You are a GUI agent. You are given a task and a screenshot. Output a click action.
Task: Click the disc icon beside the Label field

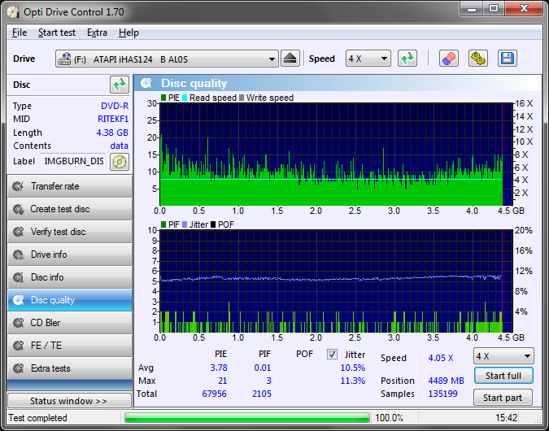(120, 162)
